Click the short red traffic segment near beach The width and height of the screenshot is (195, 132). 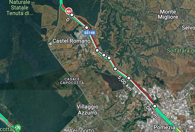click(x=10, y=123)
